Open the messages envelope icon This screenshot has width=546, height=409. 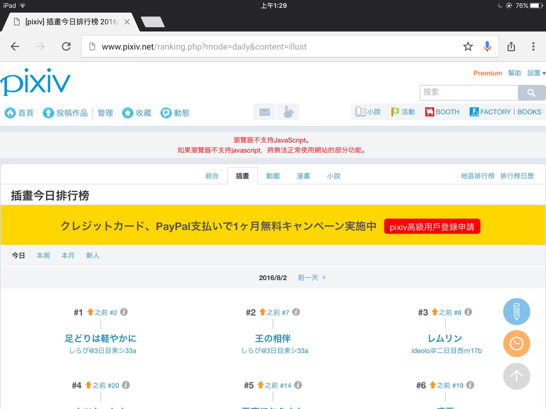[x=264, y=112]
